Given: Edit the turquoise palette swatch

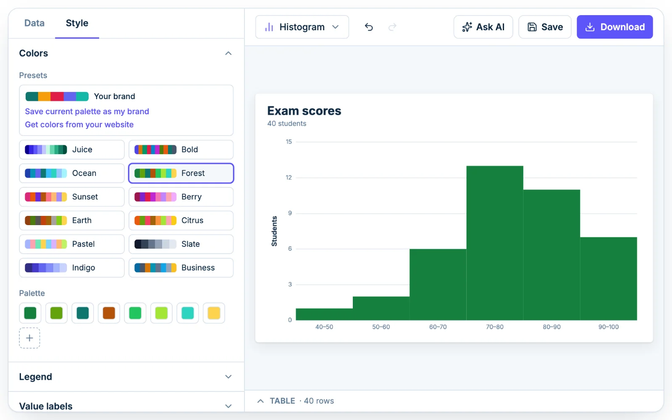Looking at the screenshot, I should pyautogui.click(x=188, y=313).
